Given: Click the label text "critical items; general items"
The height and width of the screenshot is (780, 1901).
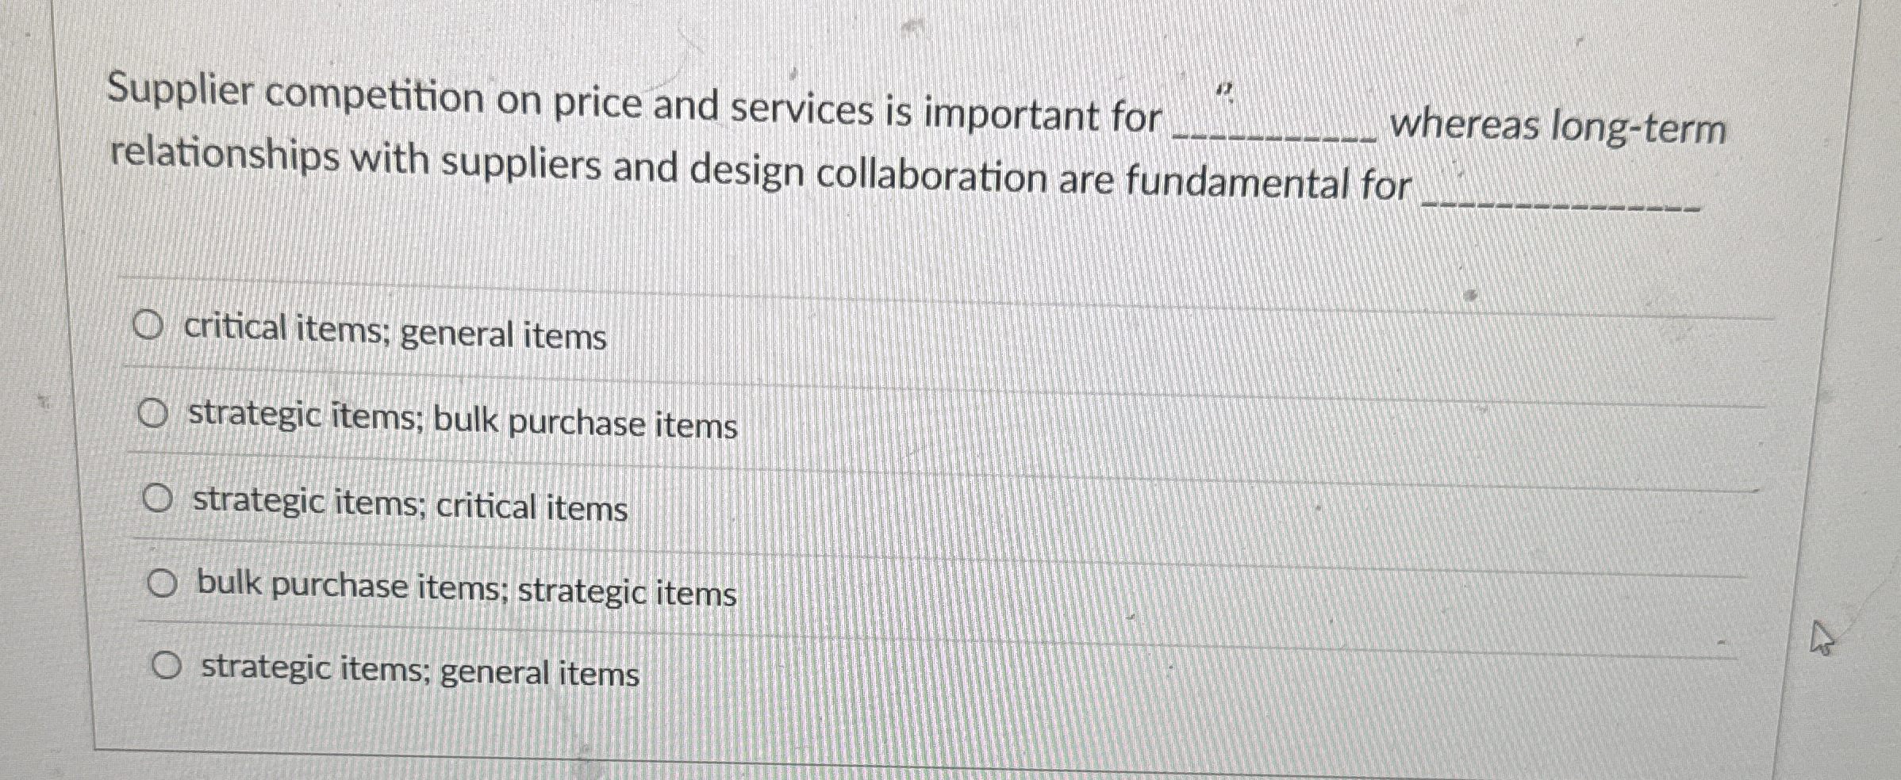Looking at the screenshot, I should click(394, 333).
